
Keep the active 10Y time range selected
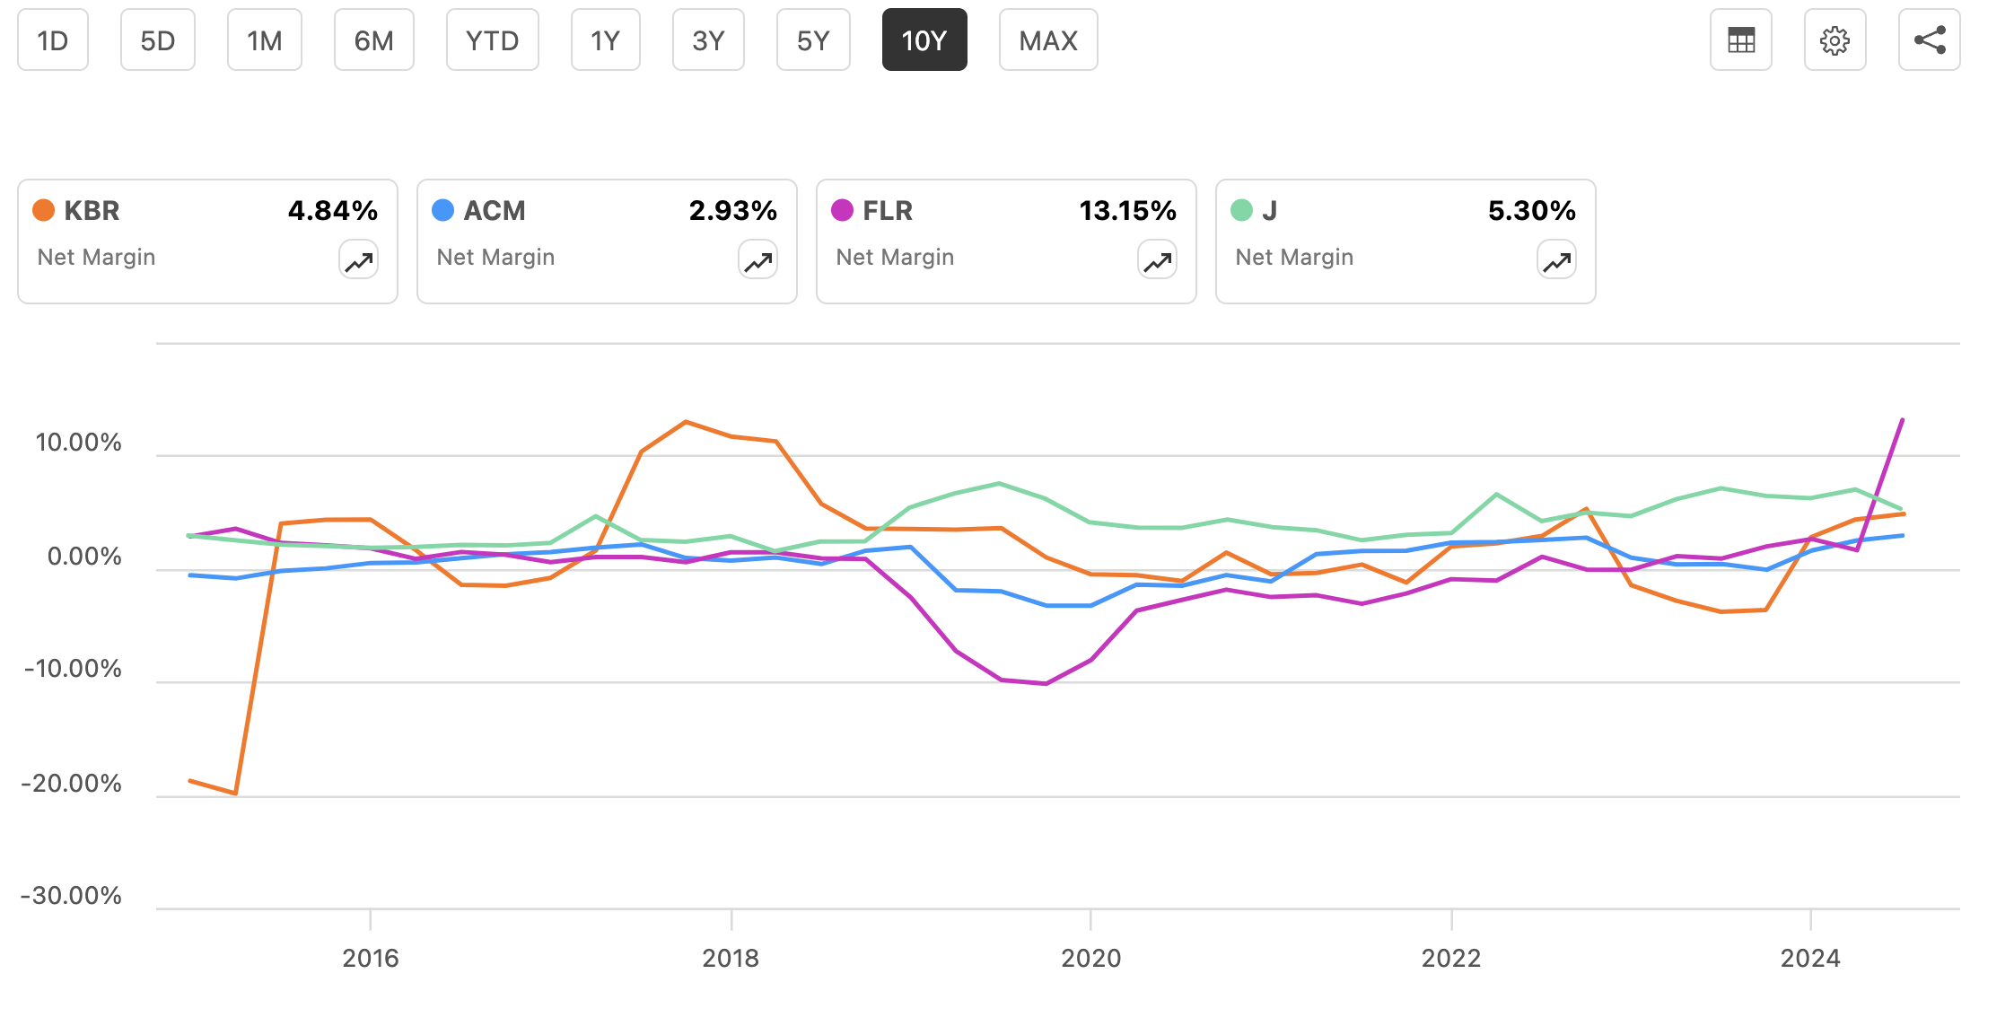[x=924, y=39]
